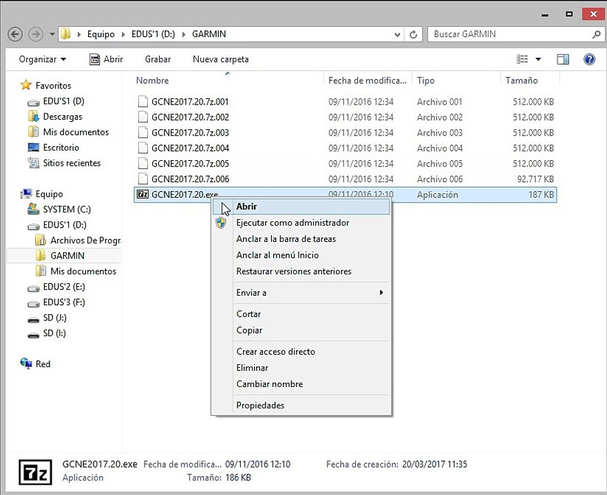Click the shield icon in context menu
The width and height of the screenshot is (607, 495).
pyautogui.click(x=221, y=223)
